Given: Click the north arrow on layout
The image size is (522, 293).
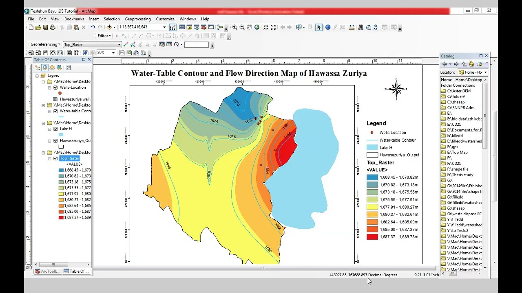Looking at the screenshot, I should click(x=396, y=89).
